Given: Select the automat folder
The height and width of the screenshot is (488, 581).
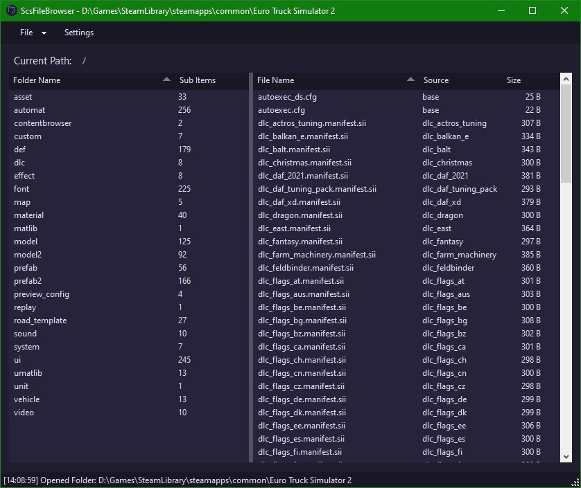Looking at the screenshot, I should (x=129, y=110).
